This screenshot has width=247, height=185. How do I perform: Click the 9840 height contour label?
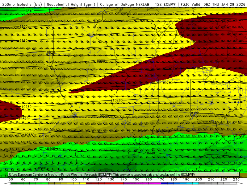coord(29,11)
